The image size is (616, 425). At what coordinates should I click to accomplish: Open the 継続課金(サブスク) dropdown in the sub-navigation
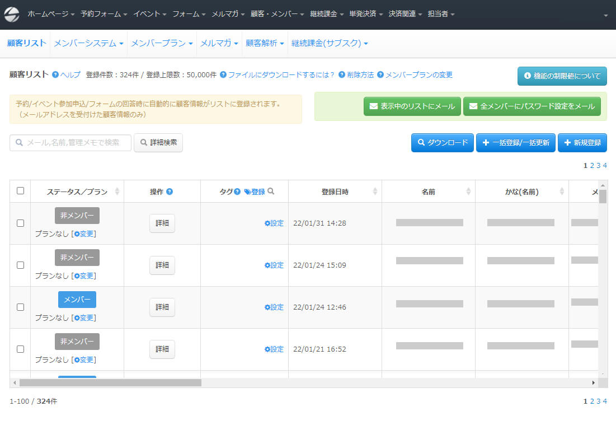point(329,43)
